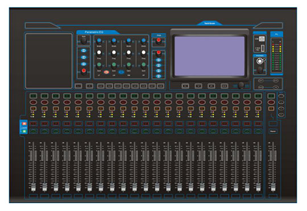Toggle the orange oval button in the EQ section
This screenshot has height=211, width=307.
(x=106, y=72)
